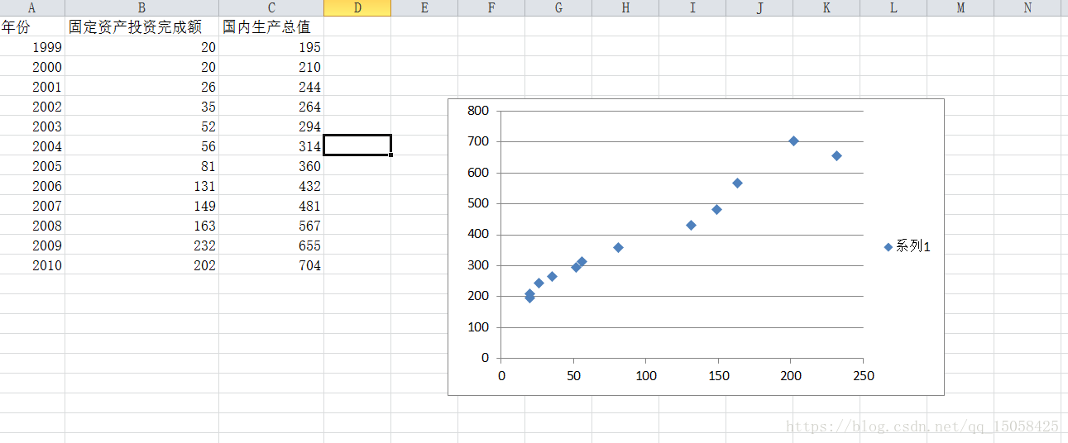The height and width of the screenshot is (443, 1068).
Task: Select column J header
Action: (x=759, y=7)
